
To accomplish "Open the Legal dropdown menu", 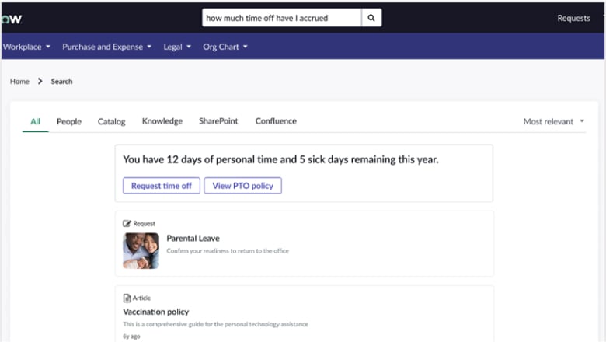I will 177,47.
